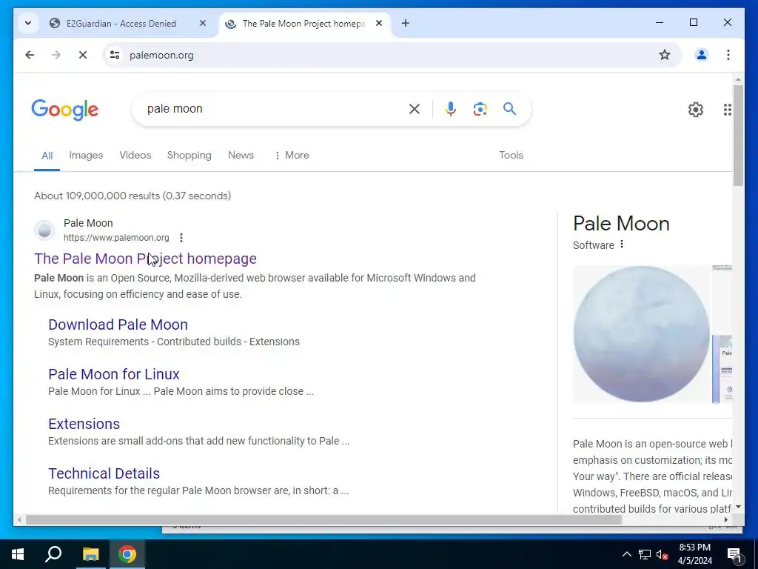This screenshot has height=569, width=758.
Task: Open the clock showing 8:53 PM
Action: [694, 554]
